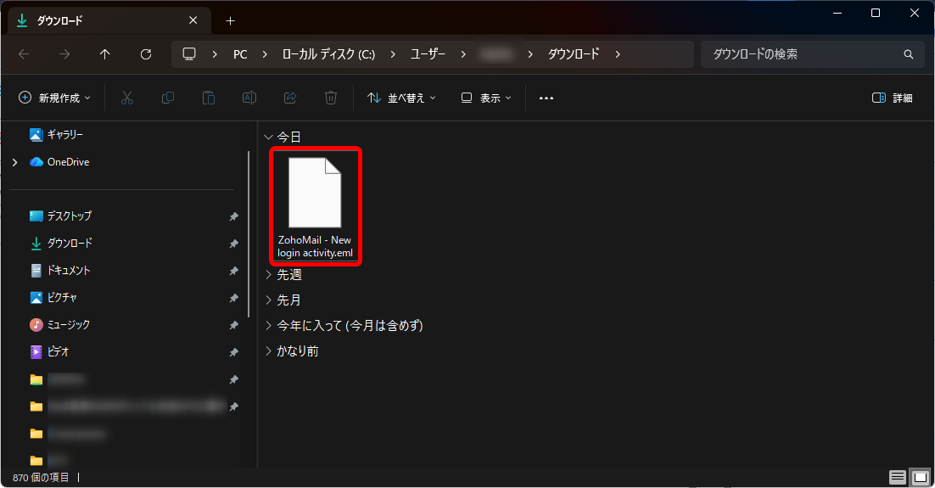Refresh the Downloads folder view
Screen dimensions: 935x488
[x=145, y=54]
